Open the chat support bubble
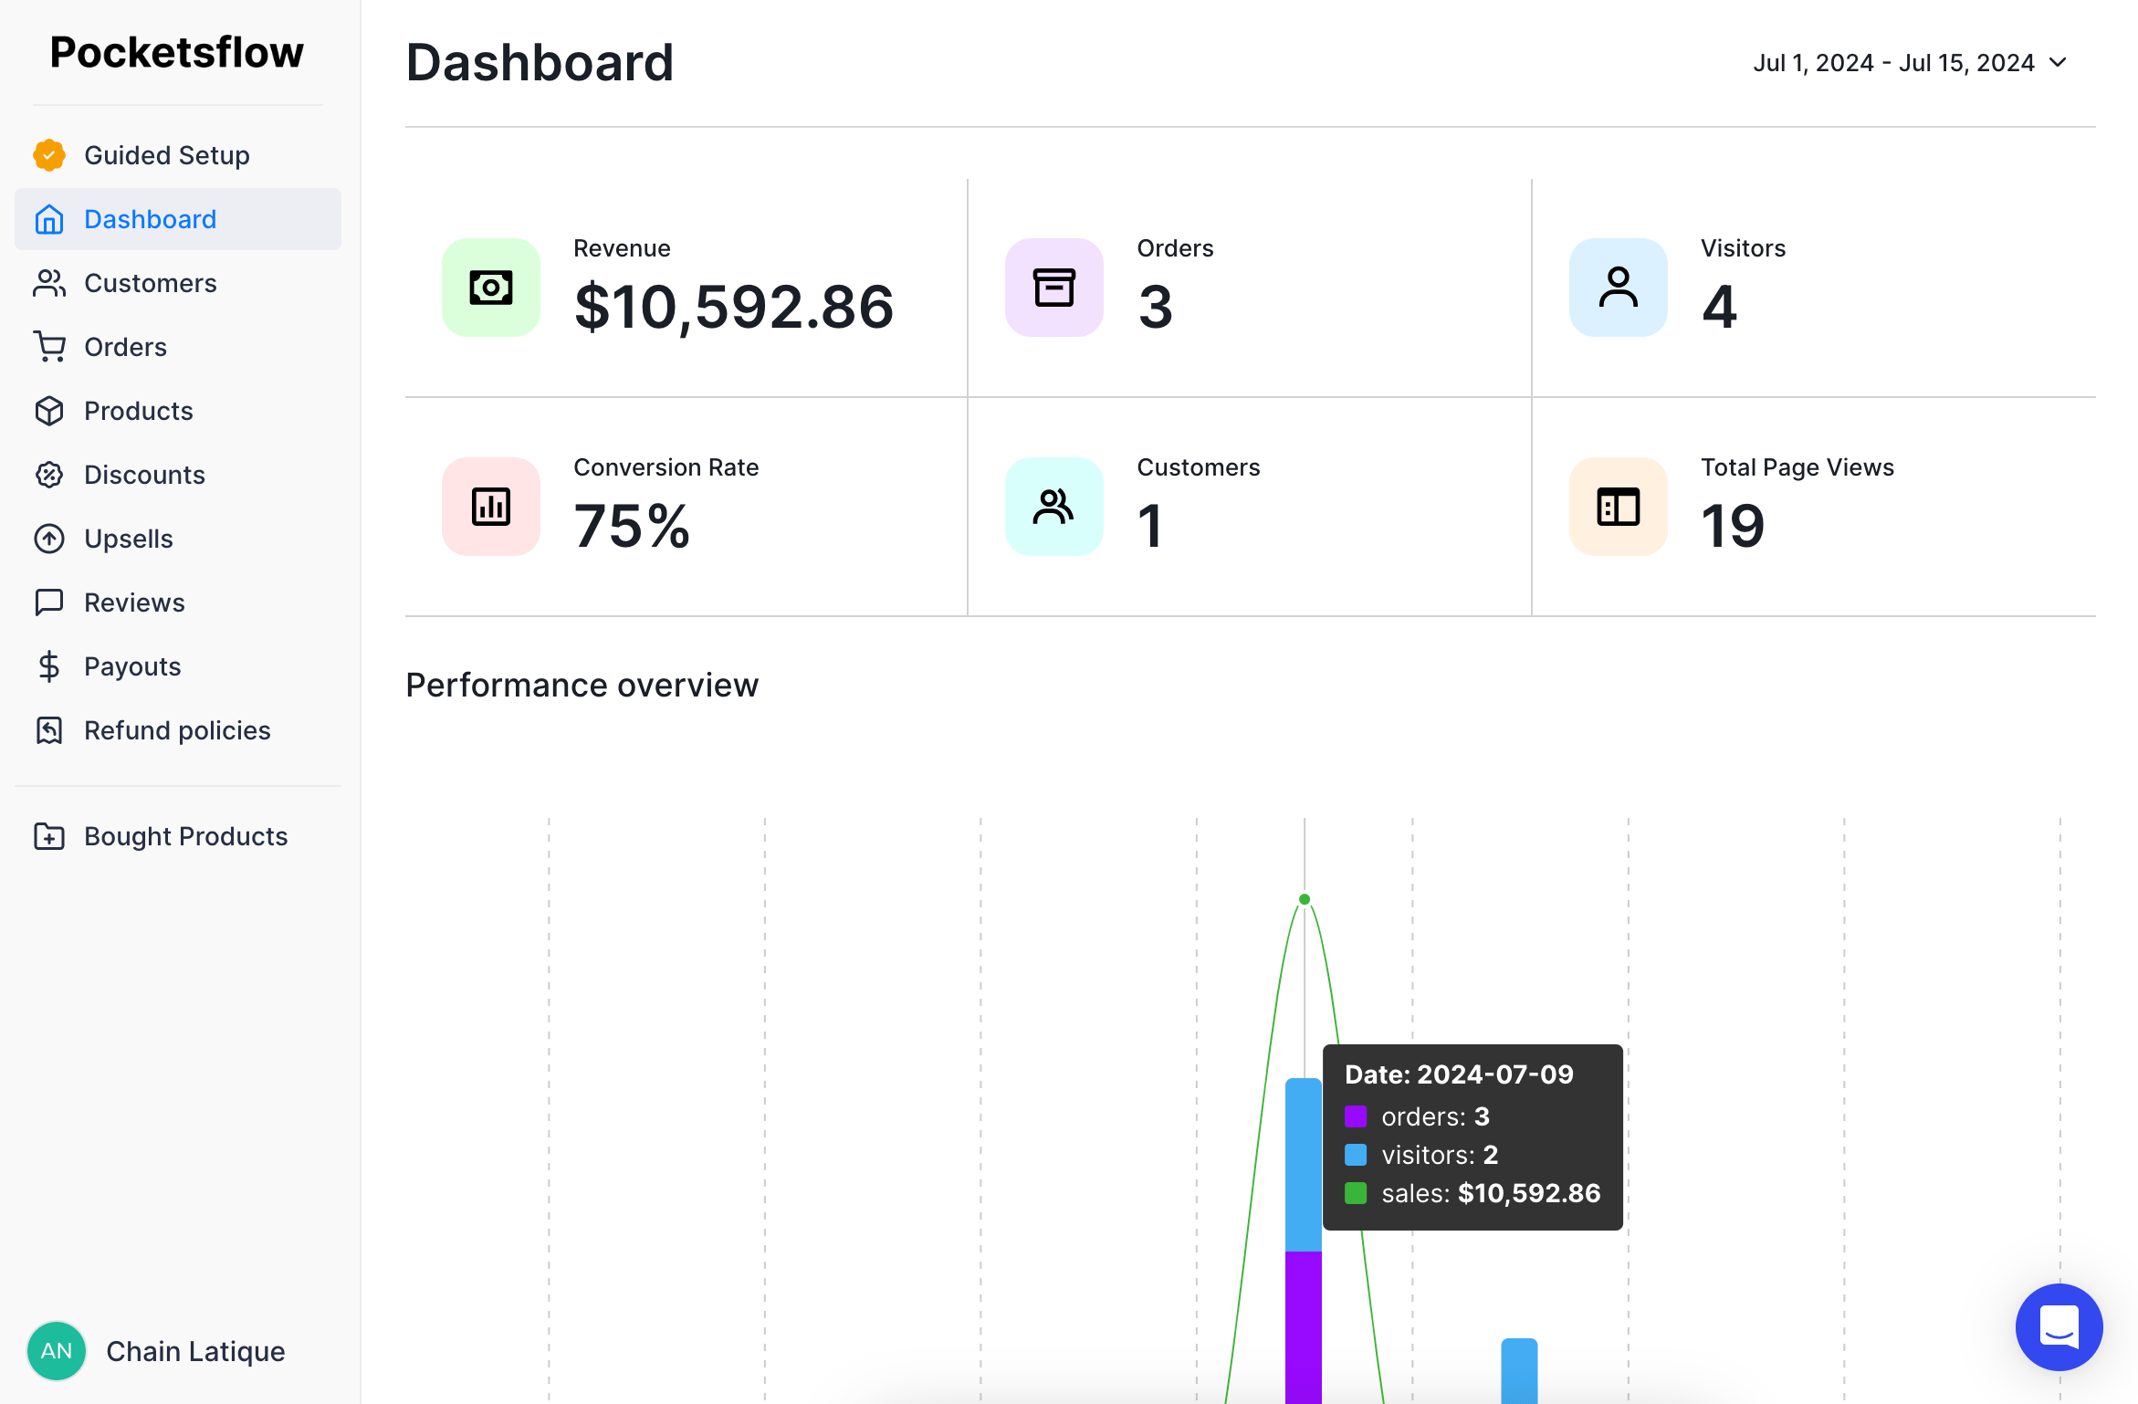Viewport: 2138px width, 1404px height. [2059, 1327]
